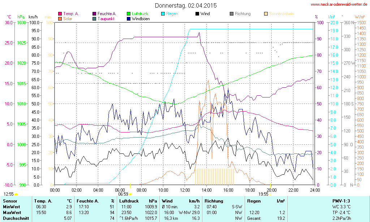This screenshot has width=370, height=222.
Task: Click the Donnerstag, 02.04.2015 chart title
Action: pos(186,5)
